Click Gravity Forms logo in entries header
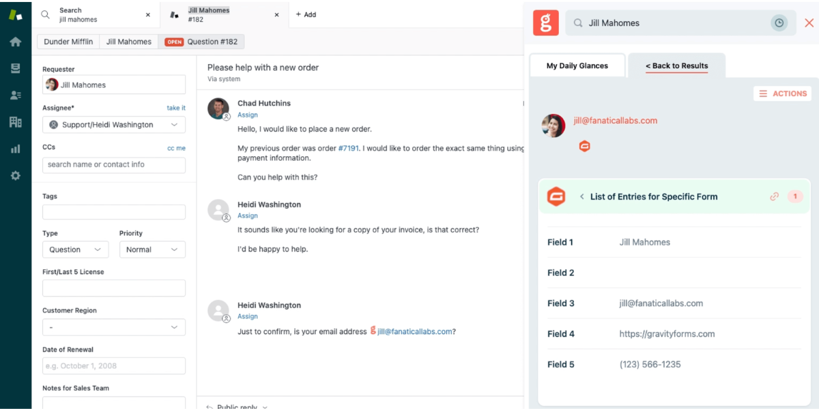This screenshot has width=819, height=409. [x=556, y=196]
